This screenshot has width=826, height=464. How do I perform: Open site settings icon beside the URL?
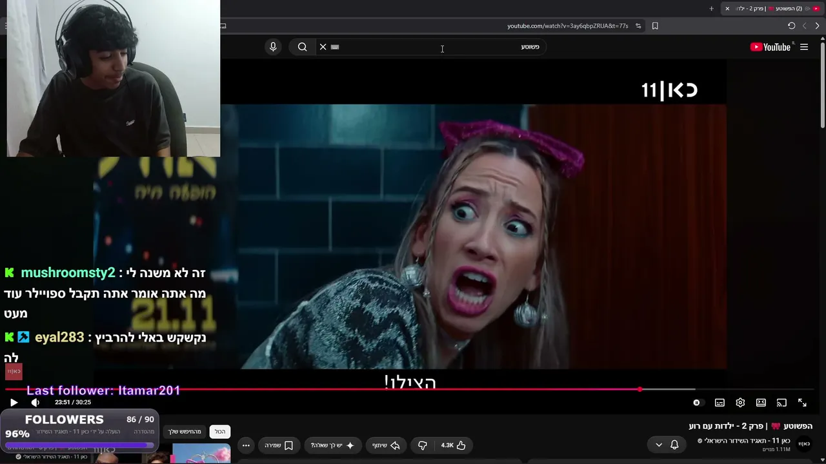(638, 26)
